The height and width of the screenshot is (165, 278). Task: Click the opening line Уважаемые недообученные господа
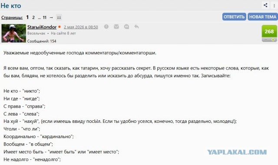80,53
